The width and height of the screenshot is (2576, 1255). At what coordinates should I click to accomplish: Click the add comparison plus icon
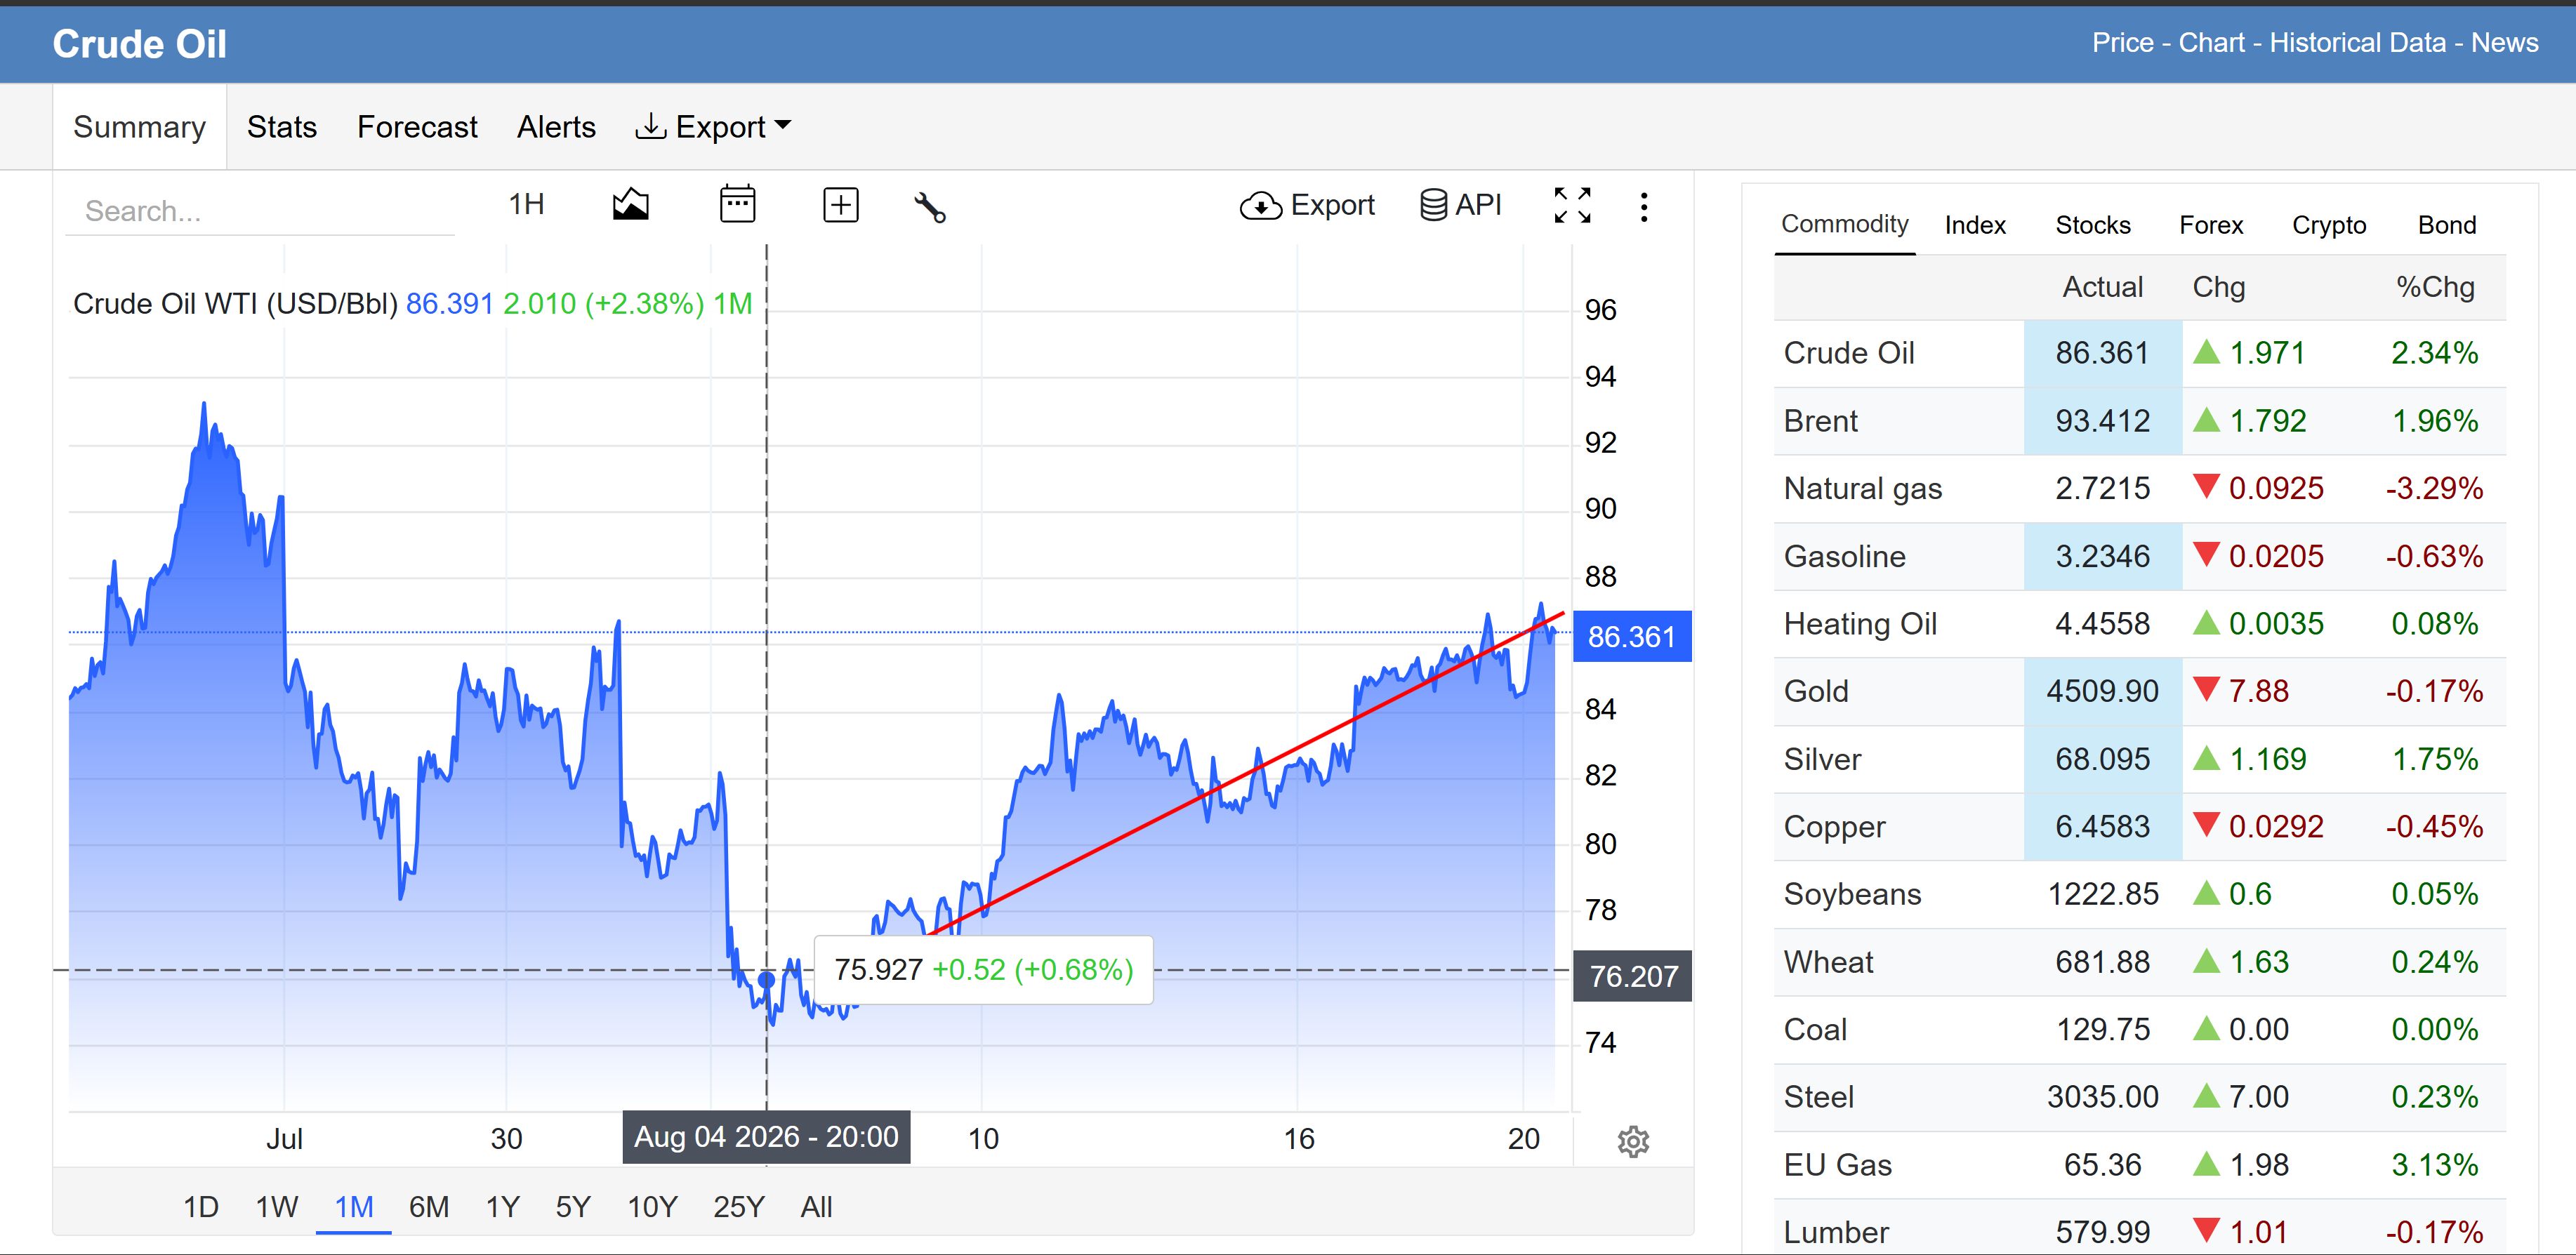click(840, 205)
